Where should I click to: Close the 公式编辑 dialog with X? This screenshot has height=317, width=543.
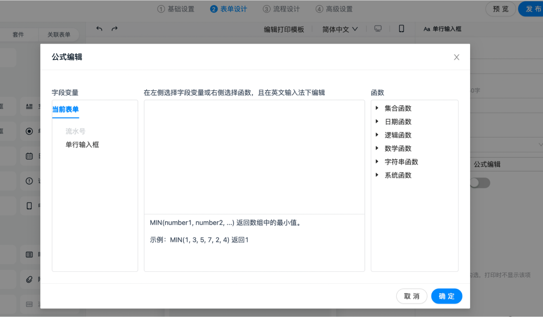click(457, 57)
